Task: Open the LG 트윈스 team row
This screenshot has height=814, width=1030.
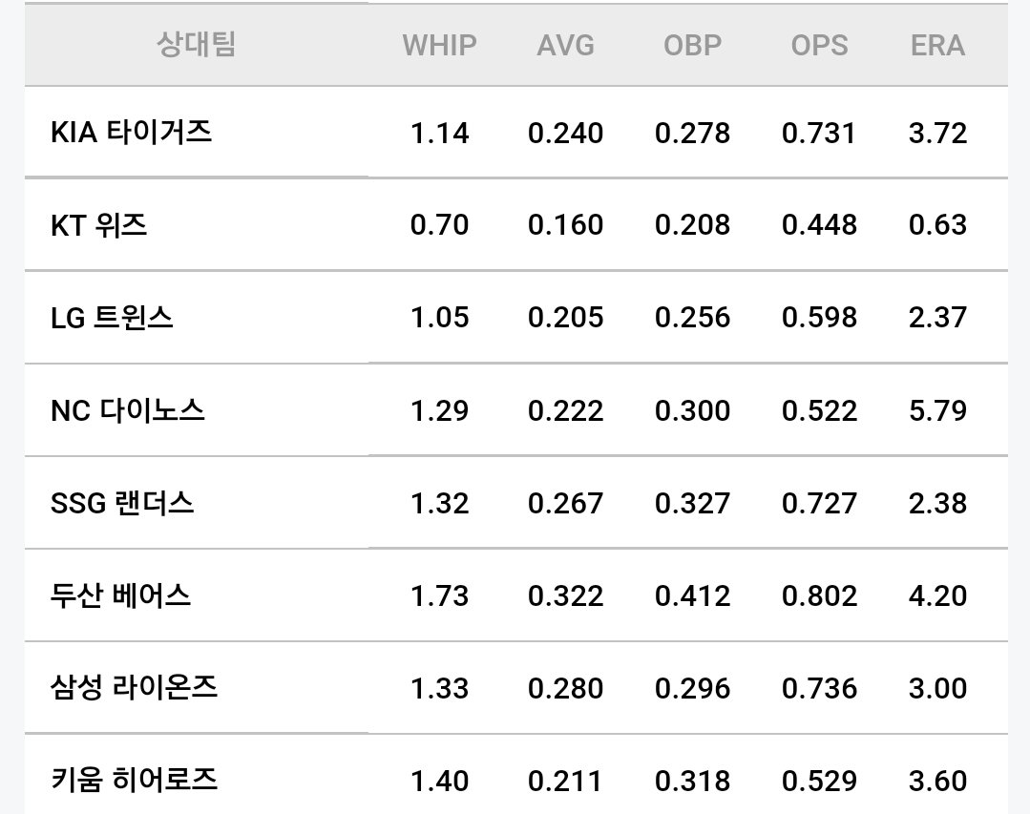Action: click(515, 317)
